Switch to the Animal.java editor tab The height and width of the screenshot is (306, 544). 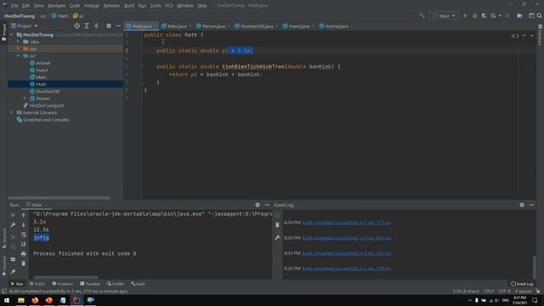pyautogui.click(x=337, y=26)
